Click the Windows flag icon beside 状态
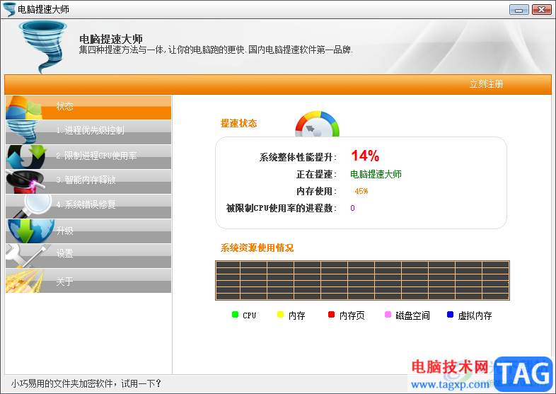The height and width of the screenshot is (394, 556). click(23, 108)
